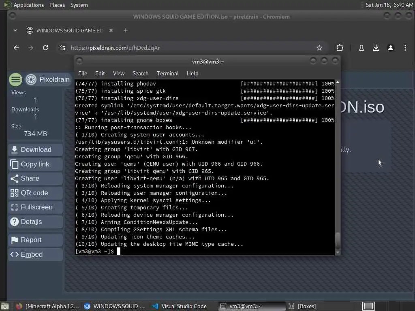The image size is (415, 311).
Task: Toggle the Pixeldrain hamburger menu
Action: coord(16,79)
